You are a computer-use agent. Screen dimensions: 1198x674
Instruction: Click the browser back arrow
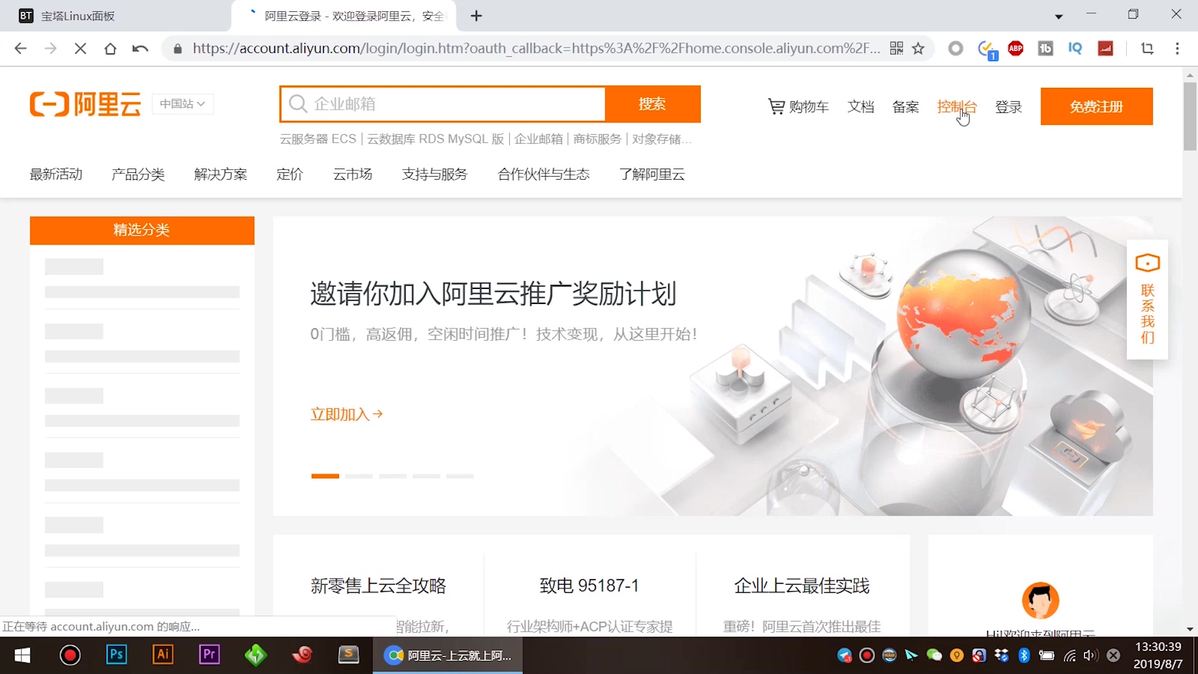coord(21,49)
